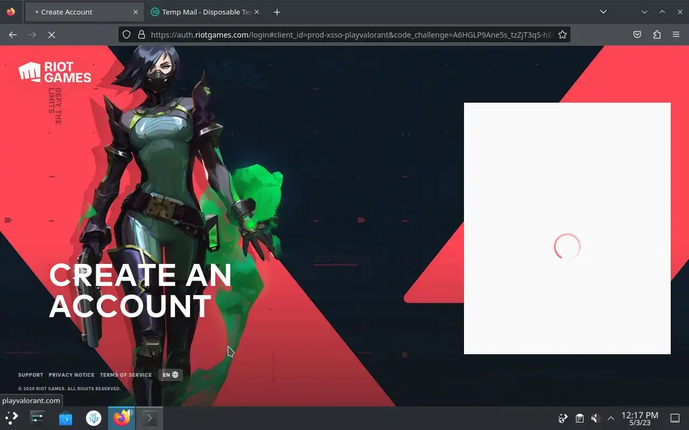689x430 pixels.
Task: Bookmark this page with the star
Action: click(563, 34)
